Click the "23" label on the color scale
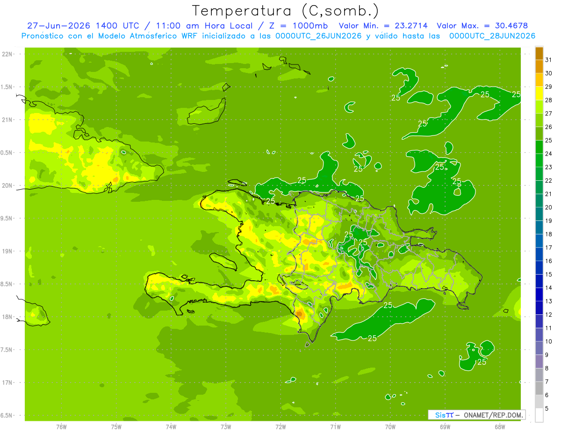This screenshot has width=561, height=433. [x=549, y=167]
